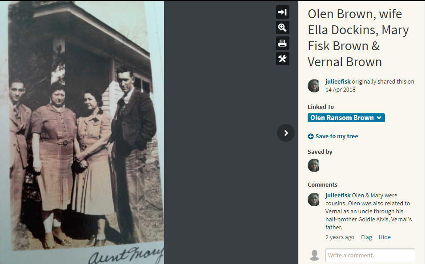
Task: Print the photo using printer icon
Action: pos(282,43)
